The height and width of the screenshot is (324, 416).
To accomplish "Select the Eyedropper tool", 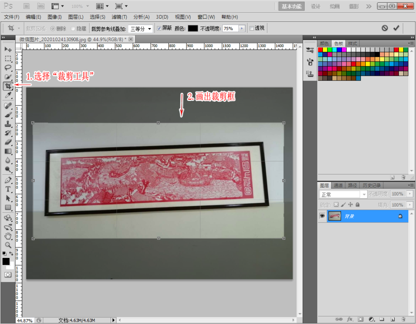I will pyautogui.click(x=8, y=95).
